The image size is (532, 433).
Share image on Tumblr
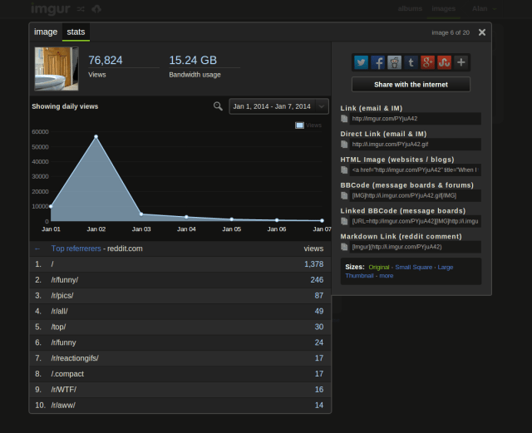click(411, 62)
